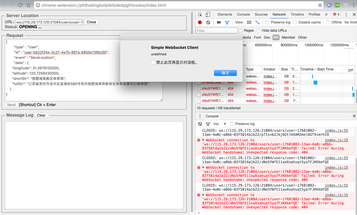Open the DevTools customize three-dot menu
The image size is (357, 215).
[x=346, y=14]
